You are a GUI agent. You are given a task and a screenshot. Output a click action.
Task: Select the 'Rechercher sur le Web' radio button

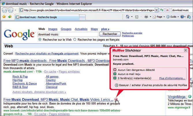40,39
